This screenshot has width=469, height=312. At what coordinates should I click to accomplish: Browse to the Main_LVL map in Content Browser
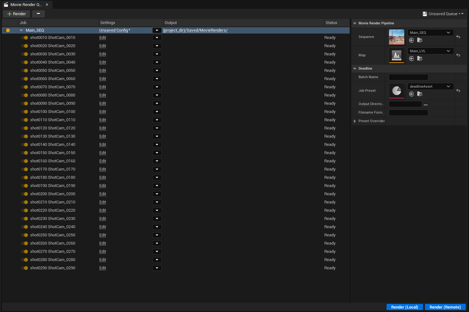(419, 59)
